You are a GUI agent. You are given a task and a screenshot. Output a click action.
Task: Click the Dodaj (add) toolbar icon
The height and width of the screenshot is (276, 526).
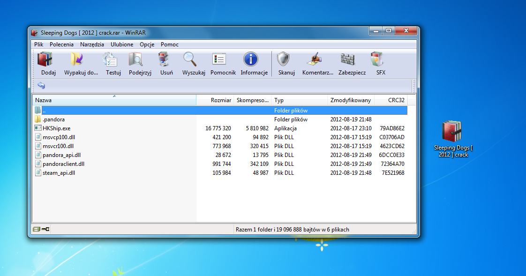point(45,60)
